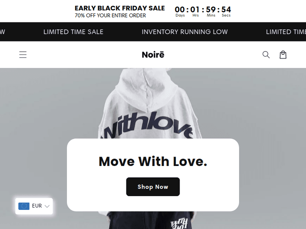Click 70% off your entire order text

pos(110,15)
